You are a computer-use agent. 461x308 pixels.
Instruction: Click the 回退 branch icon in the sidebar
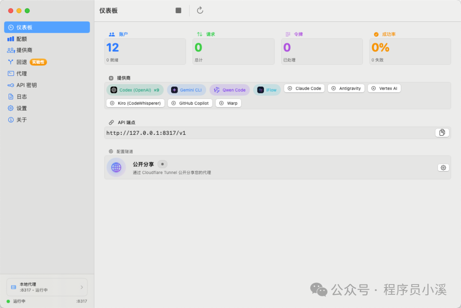(x=11, y=62)
